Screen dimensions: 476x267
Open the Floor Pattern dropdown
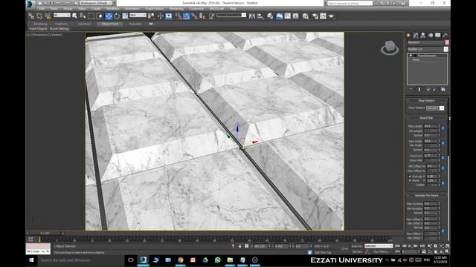click(435, 108)
